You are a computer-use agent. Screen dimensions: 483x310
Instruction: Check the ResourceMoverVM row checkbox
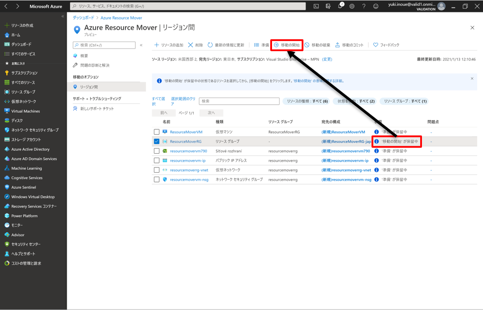click(157, 132)
